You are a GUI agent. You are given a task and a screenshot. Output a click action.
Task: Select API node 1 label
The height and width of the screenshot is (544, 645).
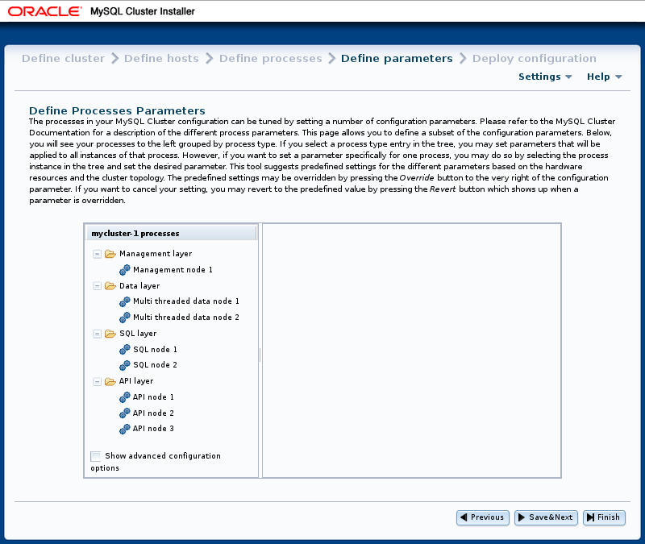pyautogui.click(x=153, y=397)
